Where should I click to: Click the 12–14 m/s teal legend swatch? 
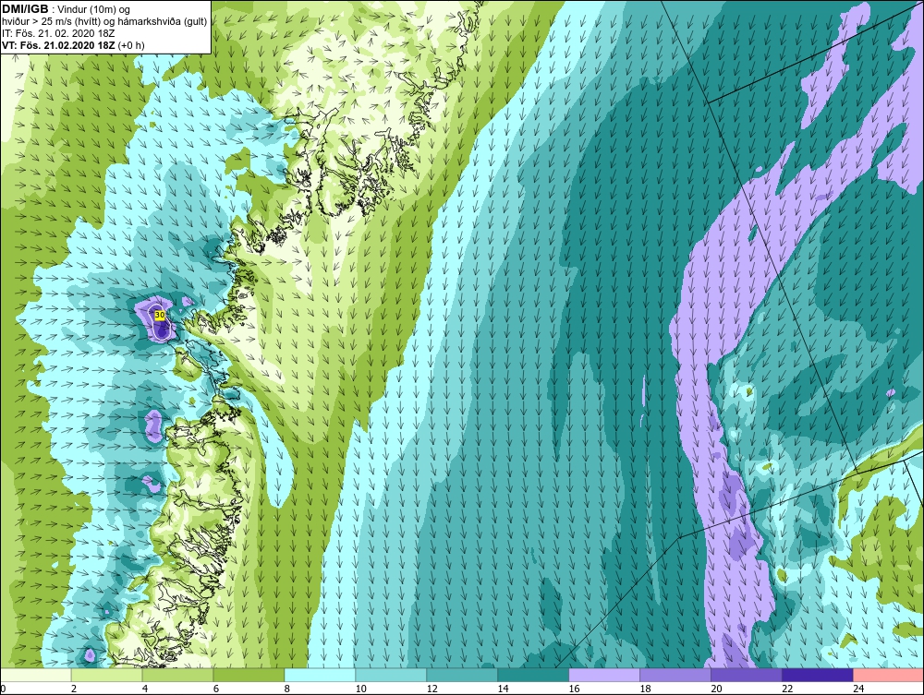tap(462, 675)
